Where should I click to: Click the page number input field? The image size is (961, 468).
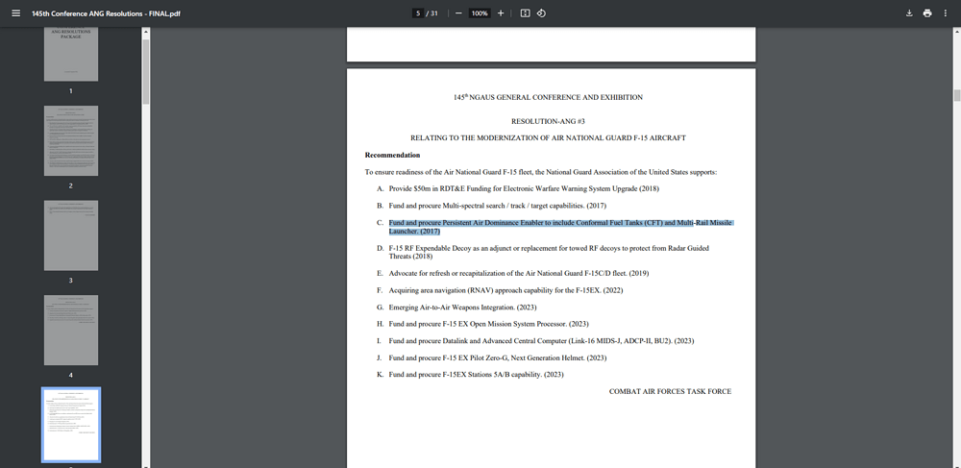pos(418,13)
